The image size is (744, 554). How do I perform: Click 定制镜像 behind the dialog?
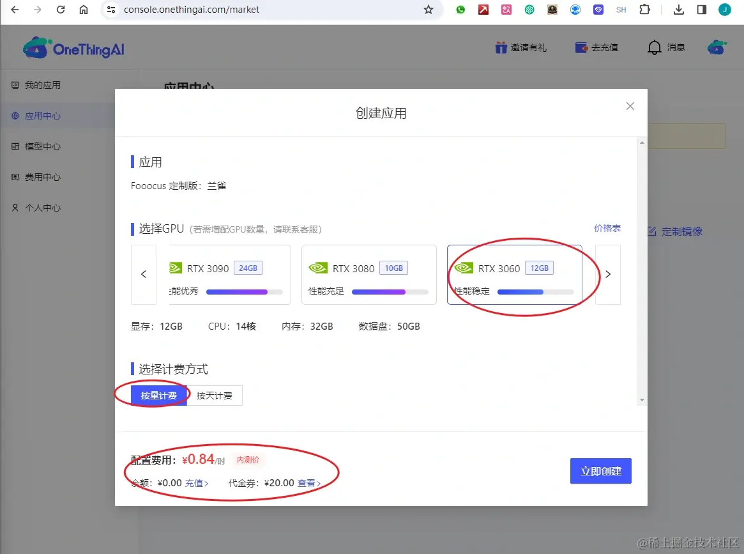coord(676,232)
